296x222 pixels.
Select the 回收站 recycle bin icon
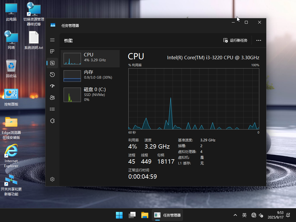pyautogui.click(x=11, y=69)
